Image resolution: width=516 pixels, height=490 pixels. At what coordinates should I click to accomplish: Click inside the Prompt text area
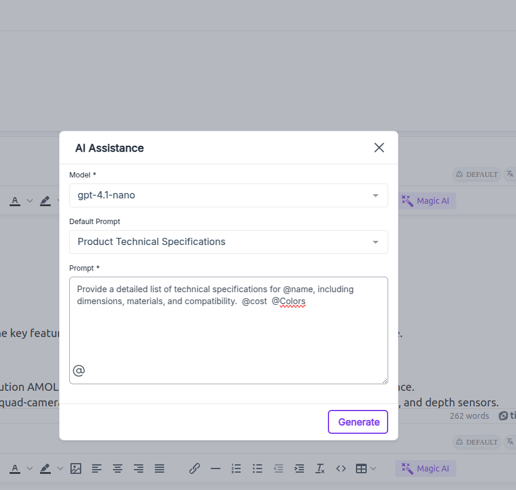[x=229, y=335]
